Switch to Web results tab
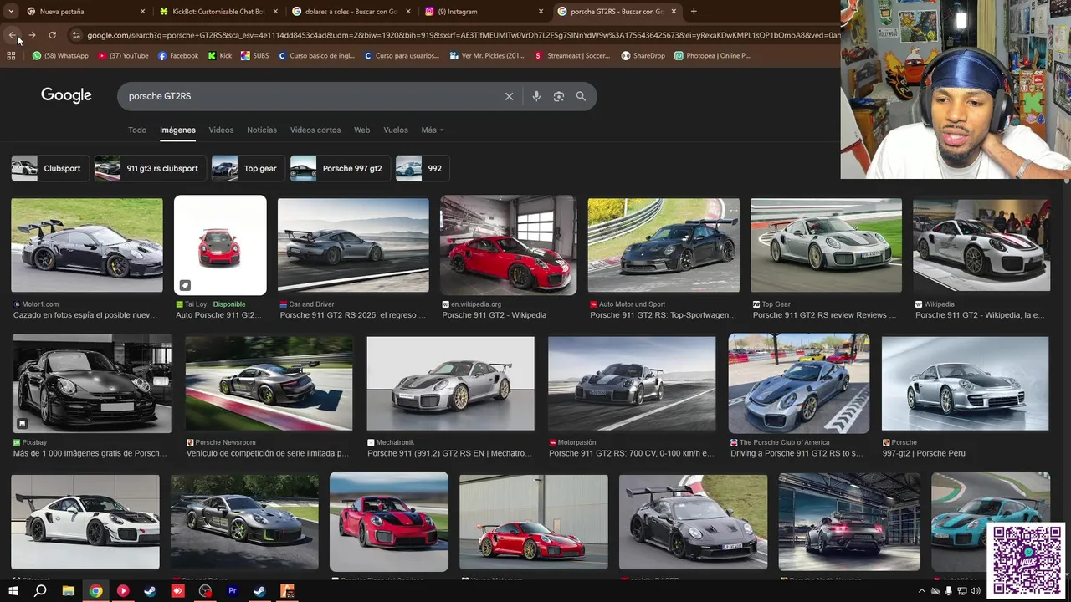 (x=361, y=130)
